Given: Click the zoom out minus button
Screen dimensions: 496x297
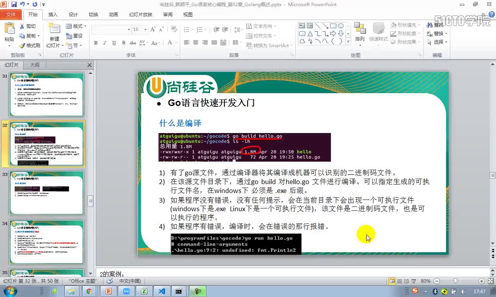Looking at the screenshot, I should click(437, 281).
